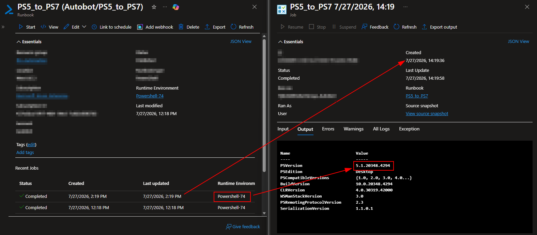Close the runbook pane

click(x=255, y=7)
